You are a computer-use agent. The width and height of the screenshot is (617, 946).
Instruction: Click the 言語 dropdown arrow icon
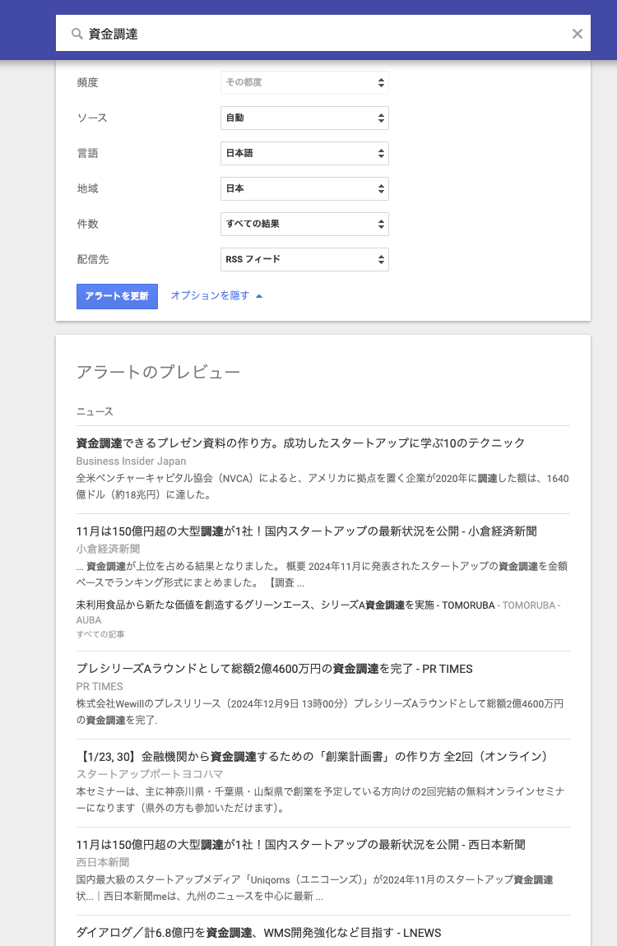coord(381,153)
